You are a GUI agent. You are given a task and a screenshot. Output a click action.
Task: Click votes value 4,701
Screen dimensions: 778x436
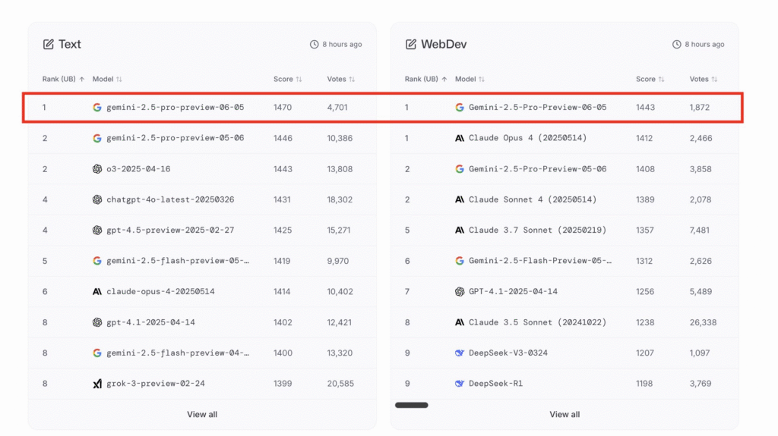coord(337,107)
